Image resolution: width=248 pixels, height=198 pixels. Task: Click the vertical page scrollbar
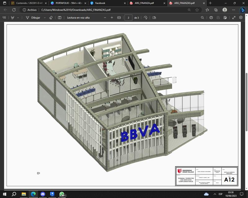[246, 102]
